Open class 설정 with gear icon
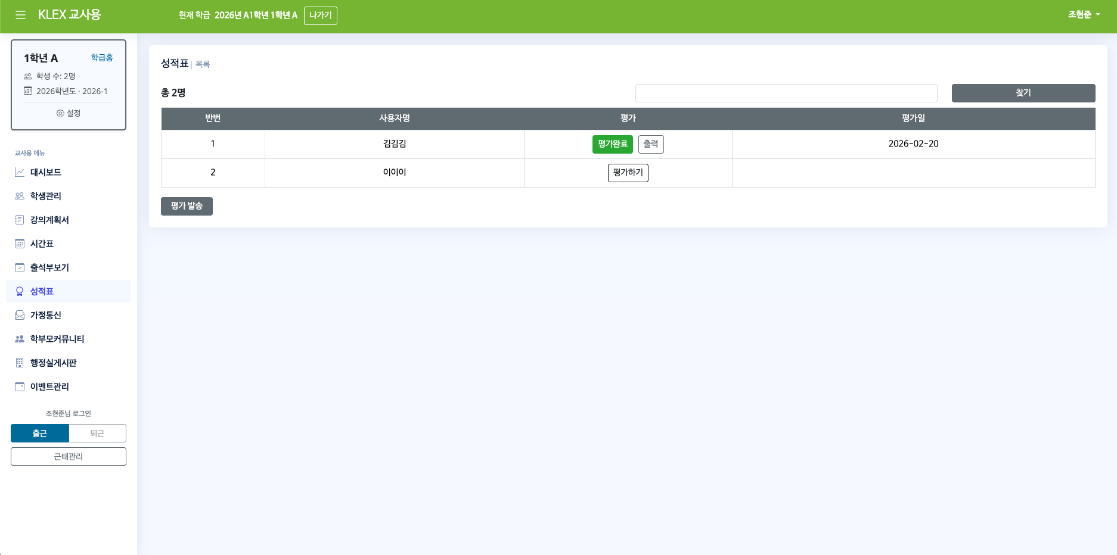Viewport: 1117px width, 555px height. pos(69,113)
